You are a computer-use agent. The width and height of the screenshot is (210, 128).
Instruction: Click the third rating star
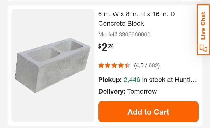tap(114, 65)
